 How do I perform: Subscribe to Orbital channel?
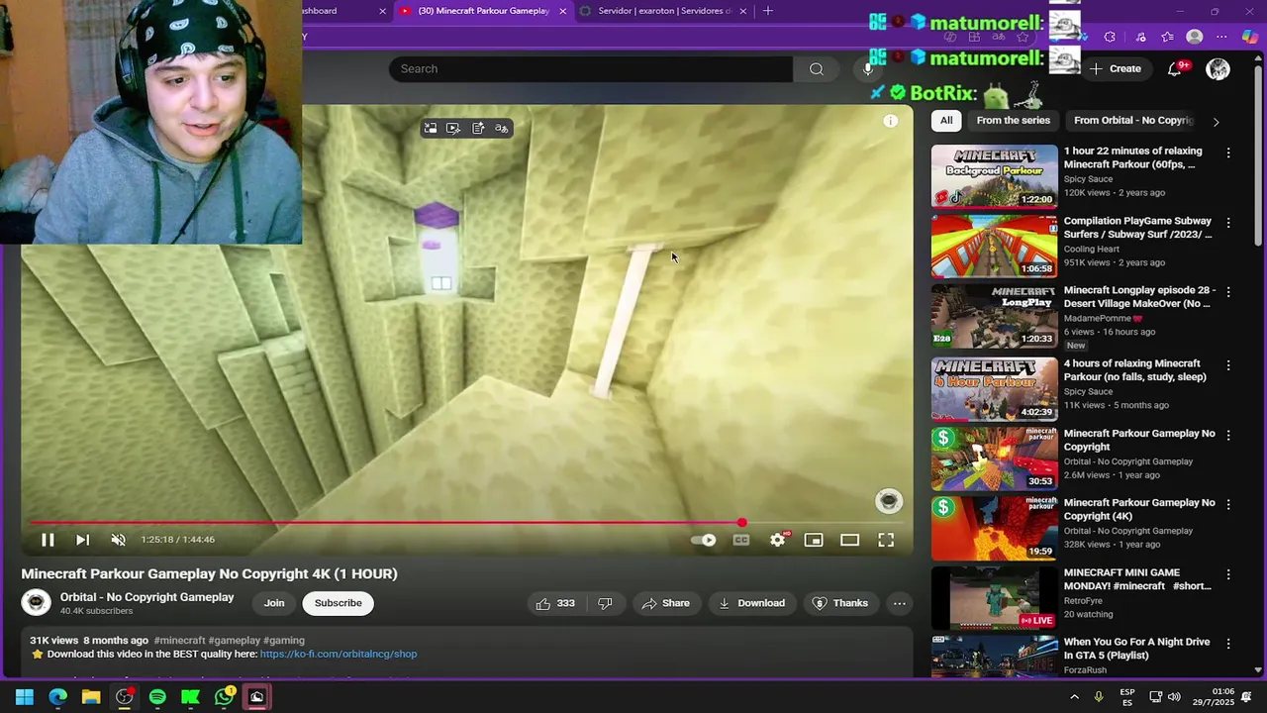(x=339, y=603)
